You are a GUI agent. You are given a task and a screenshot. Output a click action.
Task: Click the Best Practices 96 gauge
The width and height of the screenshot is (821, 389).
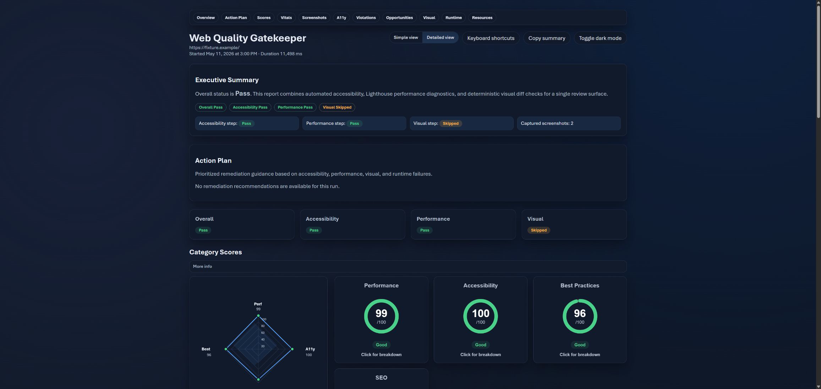coord(580,316)
